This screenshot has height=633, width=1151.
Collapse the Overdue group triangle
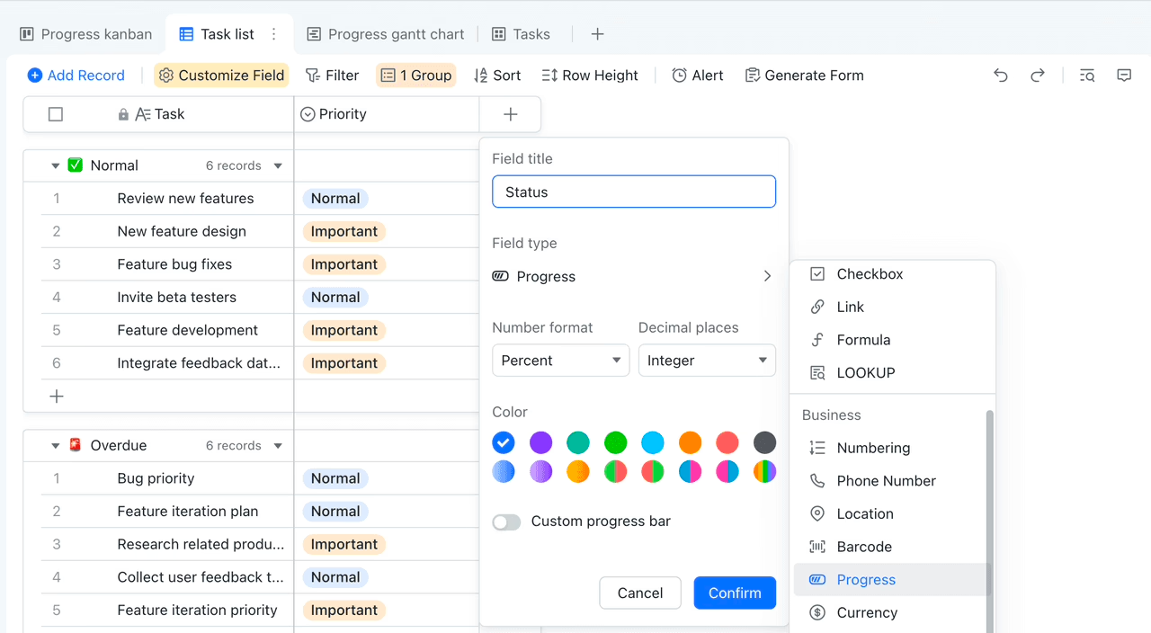tap(55, 446)
